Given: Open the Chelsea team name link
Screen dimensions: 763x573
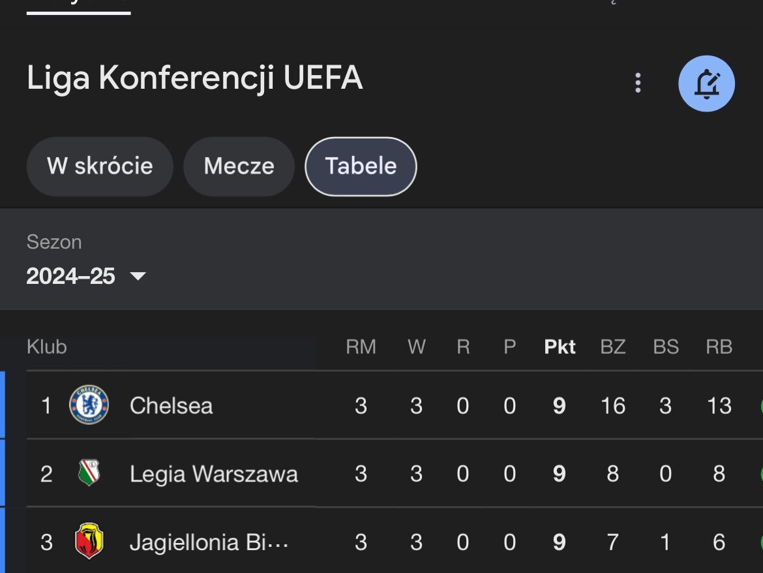Looking at the screenshot, I should (x=171, y=406).
